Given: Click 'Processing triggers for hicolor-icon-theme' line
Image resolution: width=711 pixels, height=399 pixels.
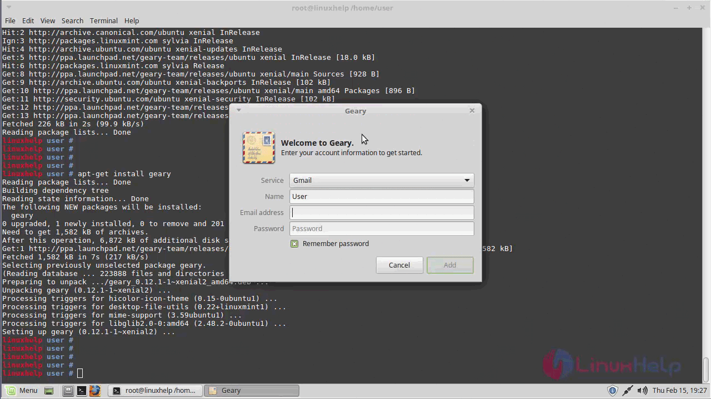Looking at the screenshot, I should (x=139, y=299).
